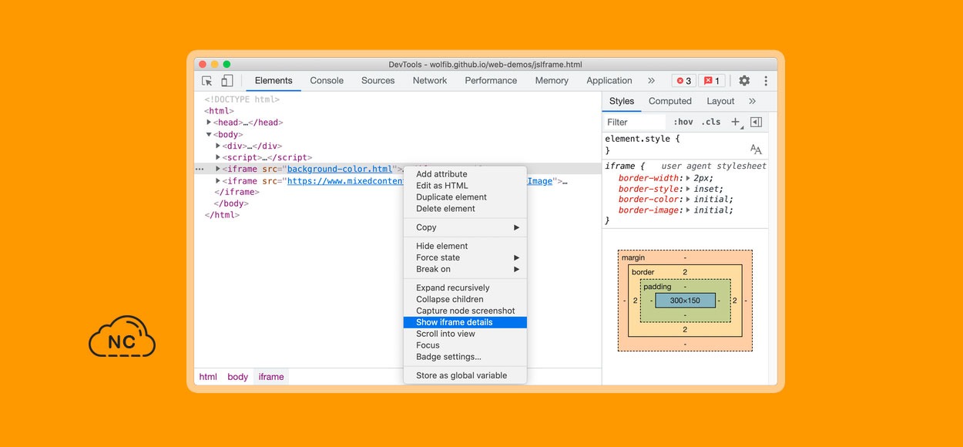This screenshot has width=963, height=447.
Task: Switch to the Console tab
Action: point(327,81)
